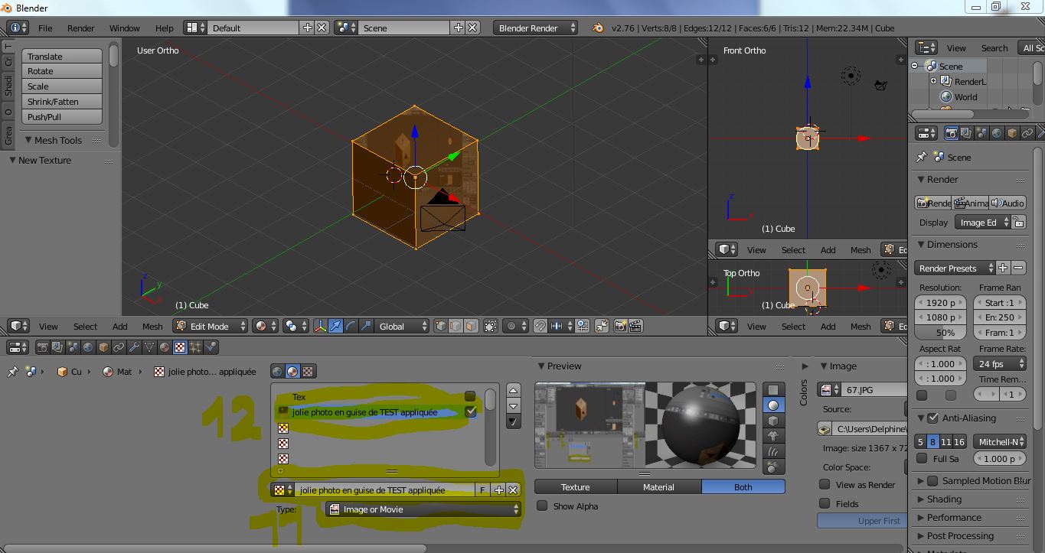
Task: Switch preview to the Material tab
Action: pos(658,487)
